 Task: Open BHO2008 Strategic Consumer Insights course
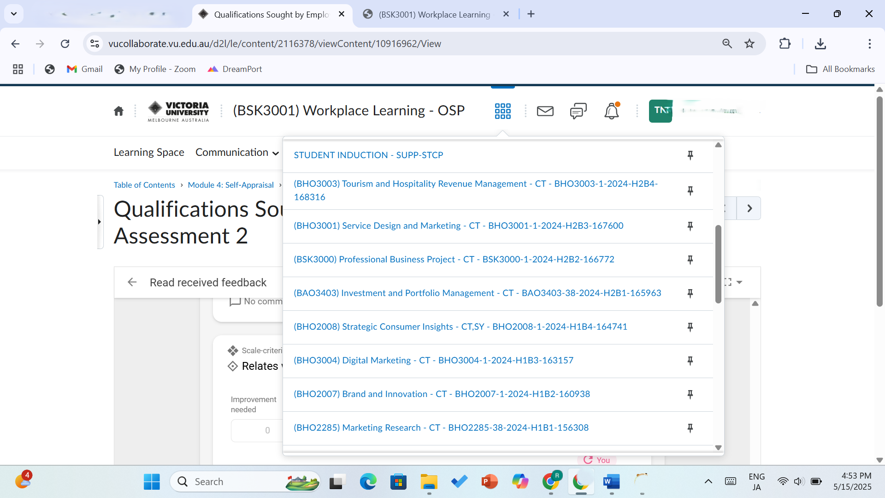click(460, 326)
